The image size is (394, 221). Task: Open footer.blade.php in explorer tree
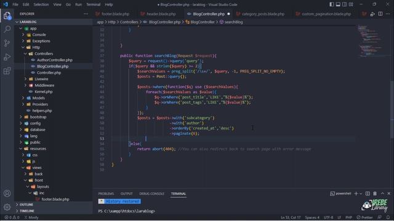(x=54, y=199)
